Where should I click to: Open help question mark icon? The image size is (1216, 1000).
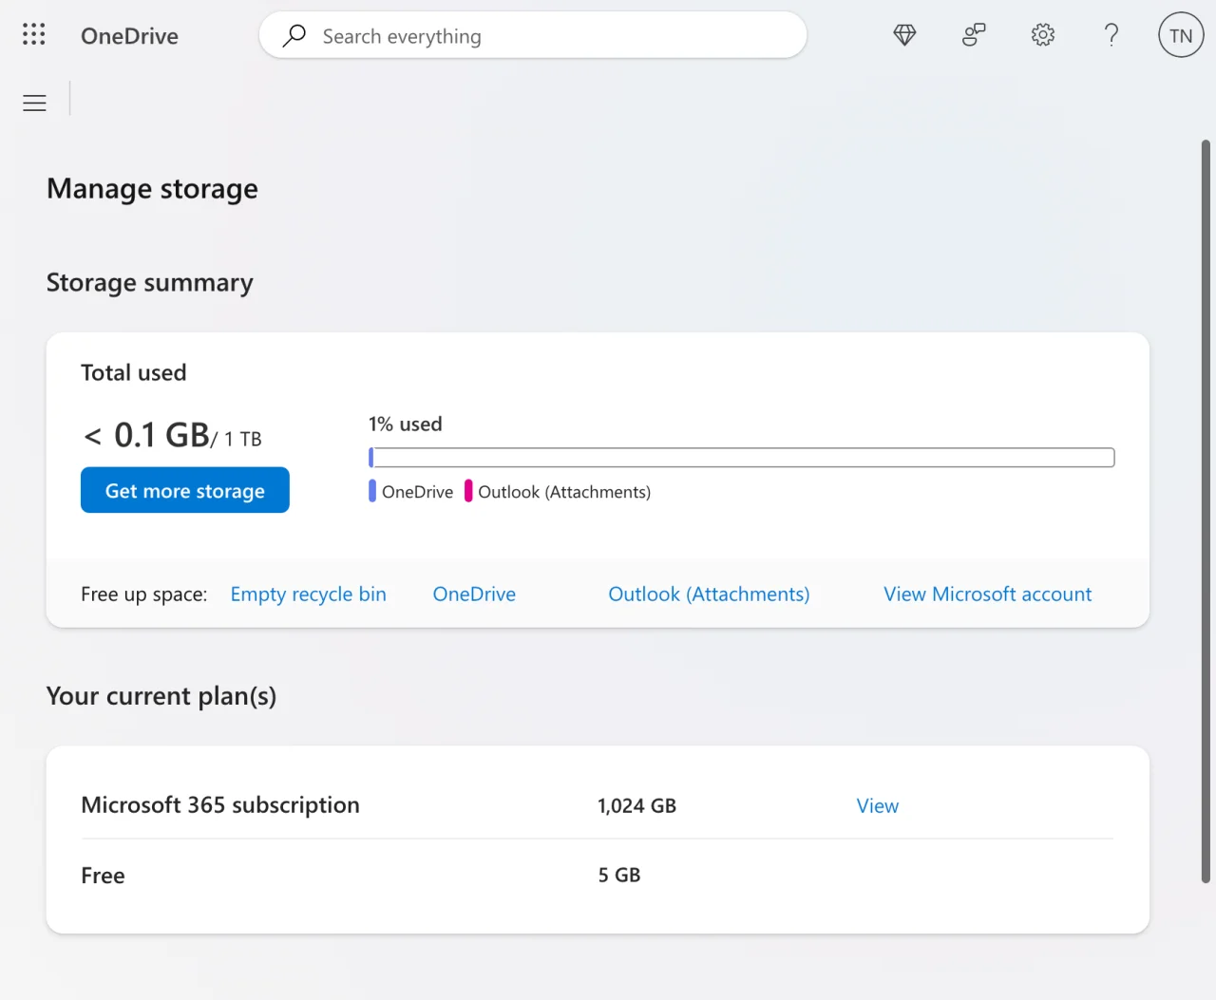1111,35
